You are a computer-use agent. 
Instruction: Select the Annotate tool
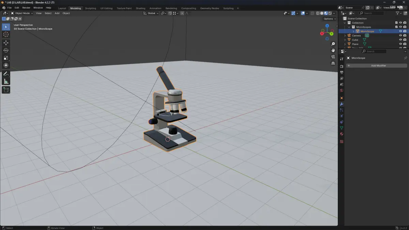point(6,74)
